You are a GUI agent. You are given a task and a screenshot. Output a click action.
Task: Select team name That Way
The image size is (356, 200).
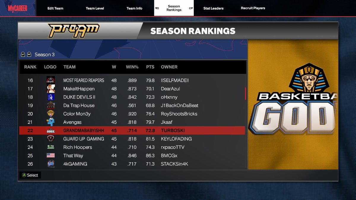tap(73, 156)
